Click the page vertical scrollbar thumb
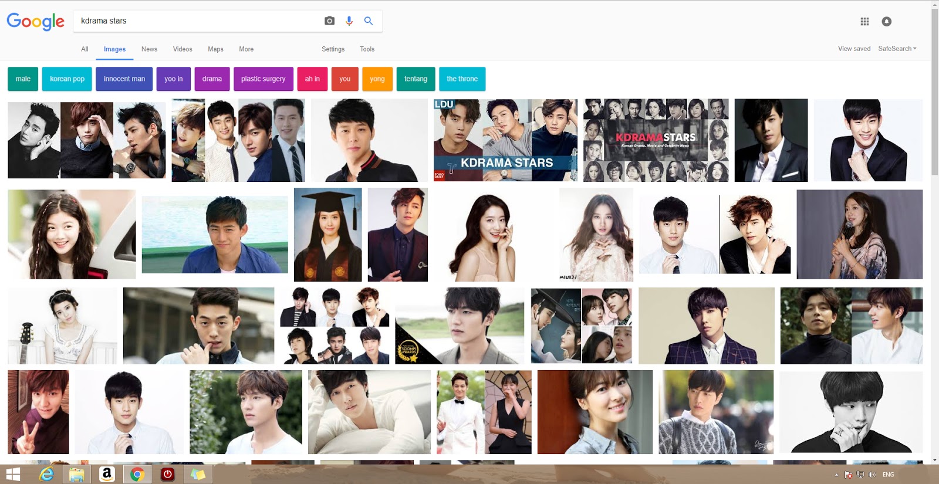 [x=935, y=91]
